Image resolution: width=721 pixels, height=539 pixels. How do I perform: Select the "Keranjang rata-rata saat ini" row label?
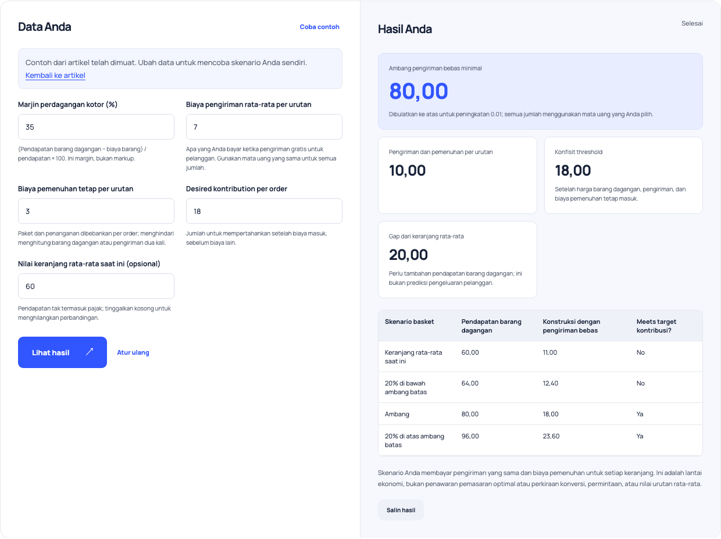(413, 356)
